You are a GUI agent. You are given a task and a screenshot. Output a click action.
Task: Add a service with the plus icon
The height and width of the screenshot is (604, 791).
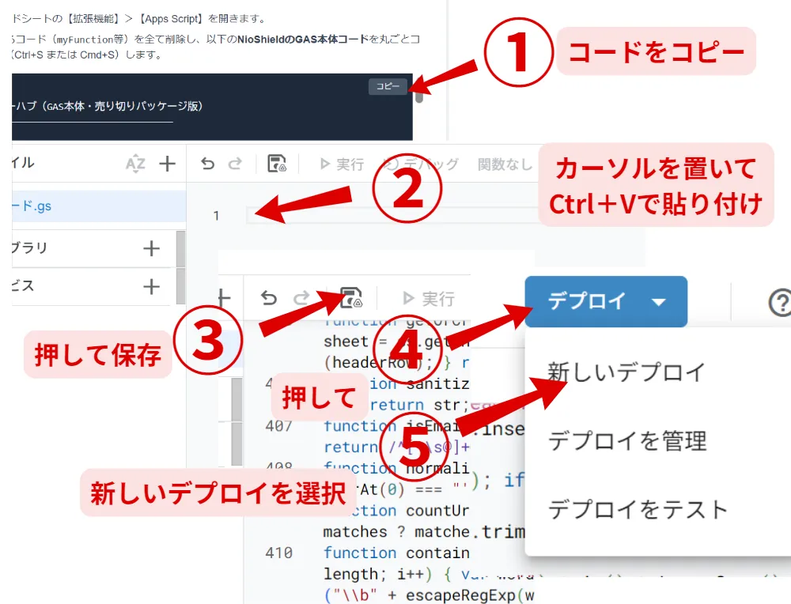point(151,286)
